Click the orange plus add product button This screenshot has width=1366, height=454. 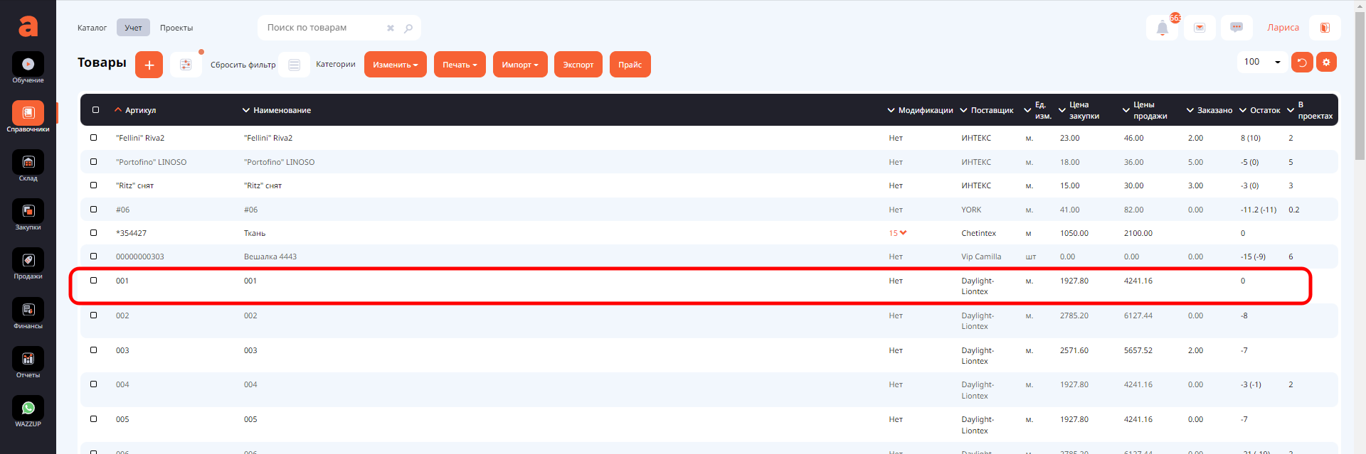149,65
